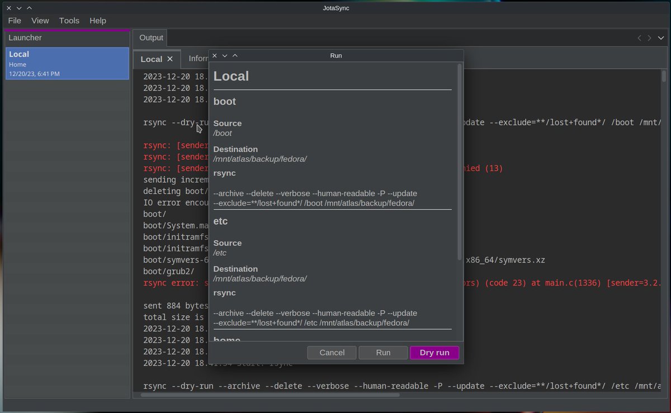Close the Local output subtab
This screenshot has height=413, width=671.
tap(170, 58)
